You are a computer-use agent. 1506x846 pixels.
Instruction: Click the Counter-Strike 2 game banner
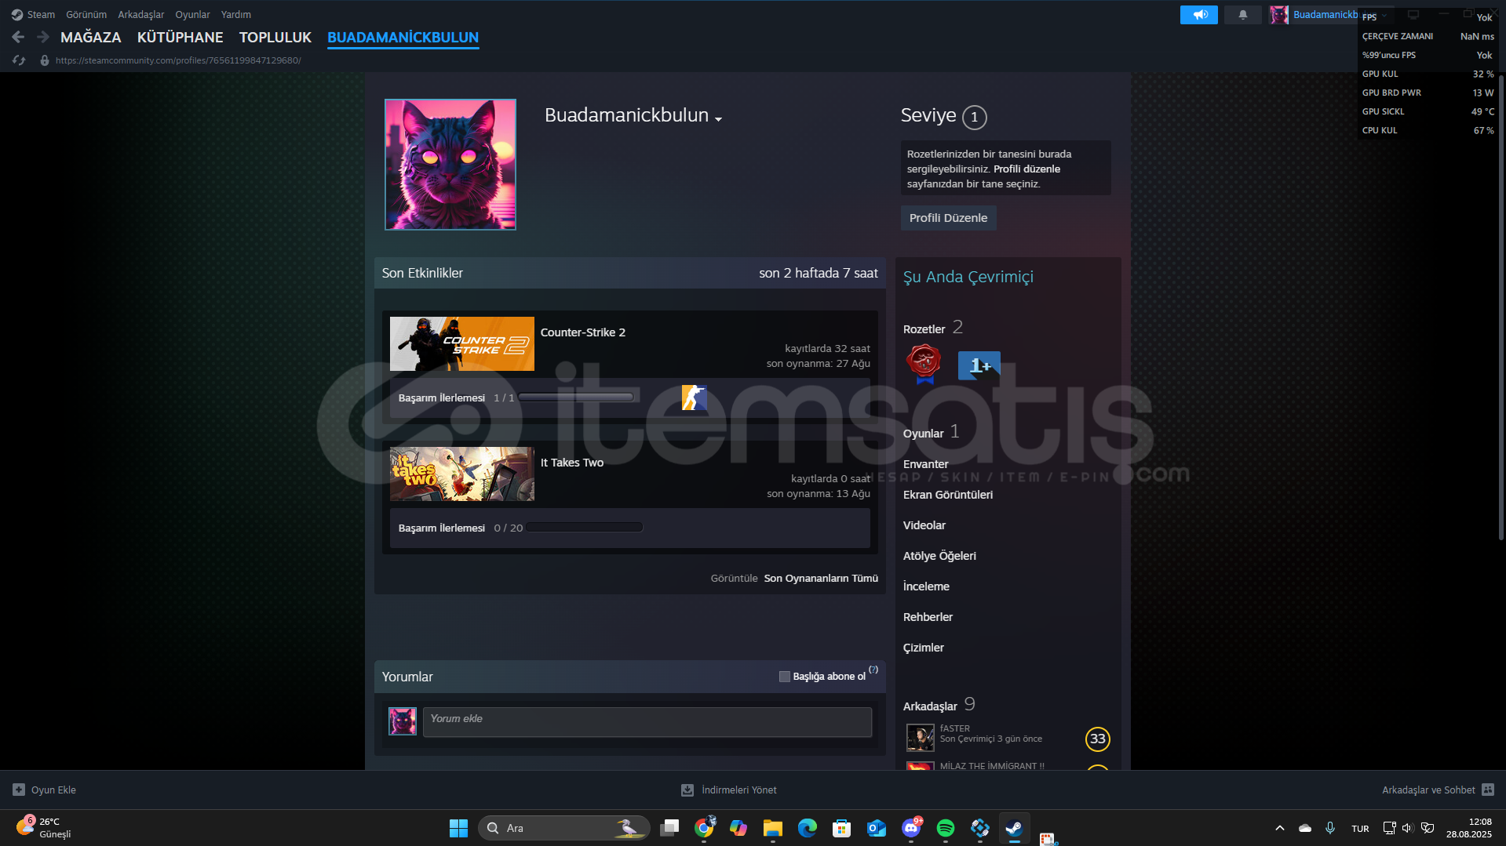click(462, 343)
